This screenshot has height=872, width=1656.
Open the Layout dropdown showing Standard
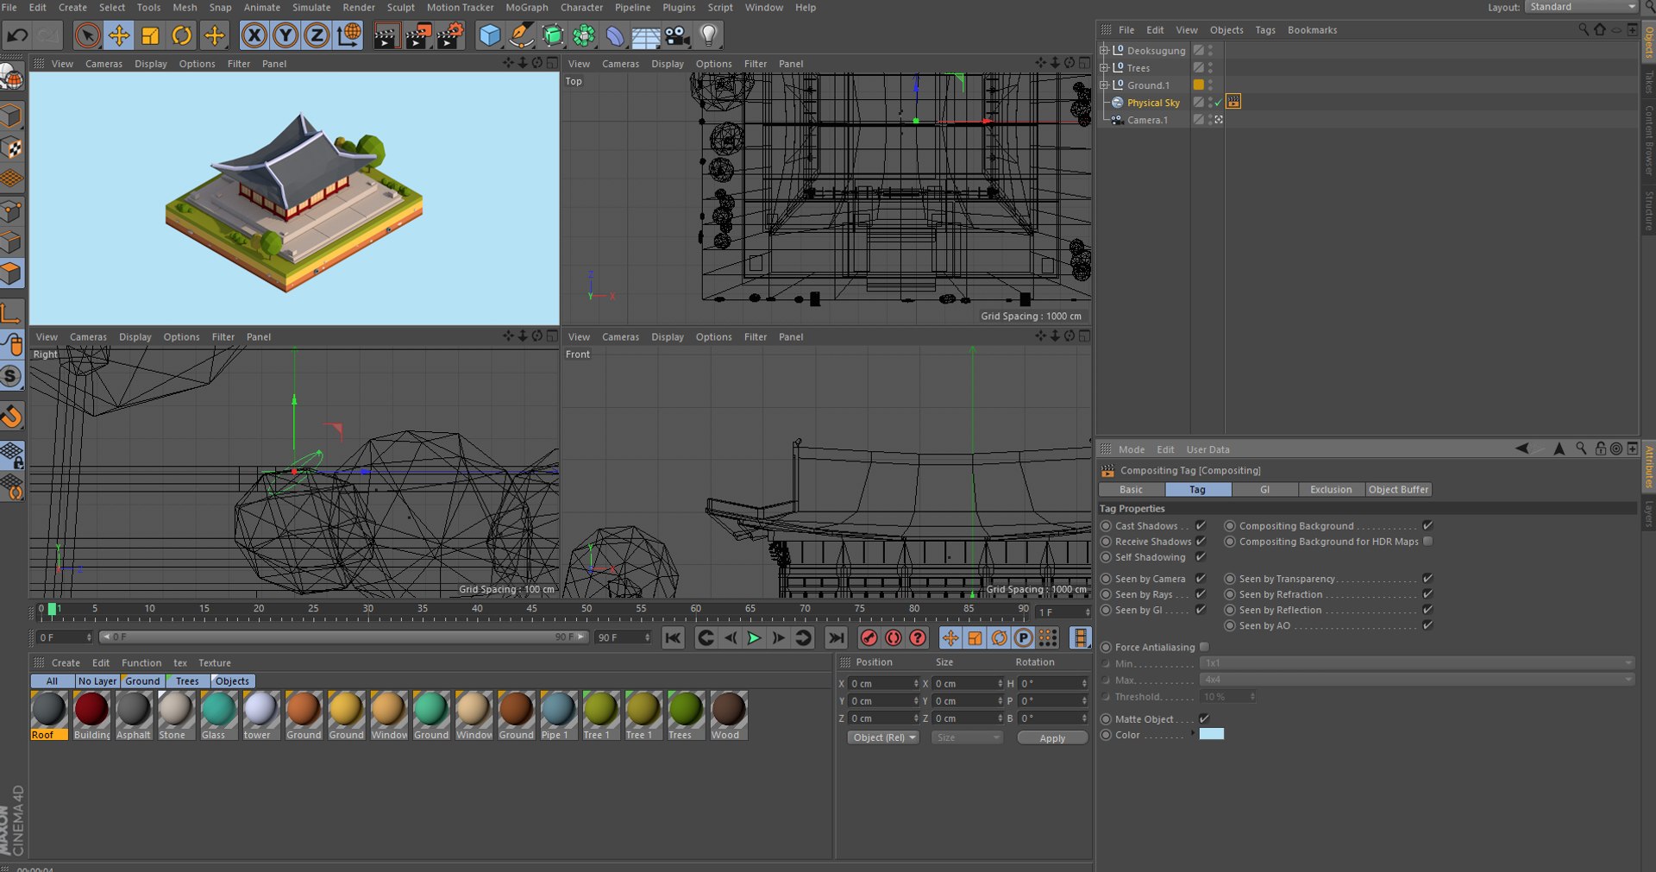[x=1582, y=7]
